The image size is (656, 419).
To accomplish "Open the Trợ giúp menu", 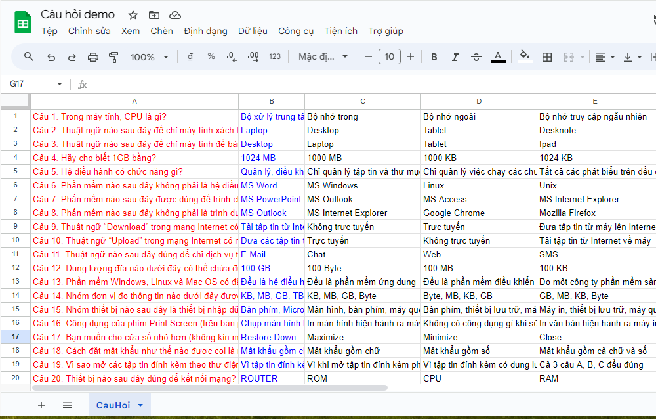I will tap(386, 32).
